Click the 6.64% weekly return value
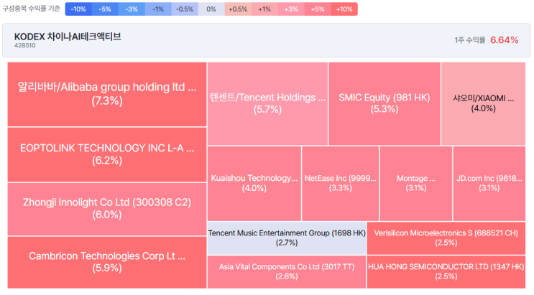This screenshot has width=534, height=295. pyautogui.click(x=505, y=40)
